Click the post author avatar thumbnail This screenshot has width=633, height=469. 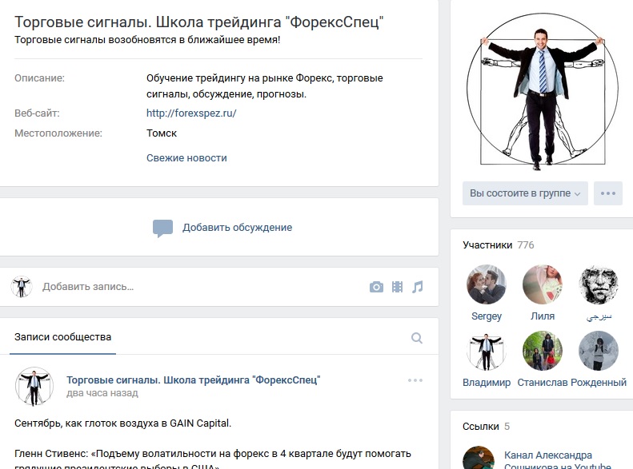pyautogui.click(x=34, y=386)
